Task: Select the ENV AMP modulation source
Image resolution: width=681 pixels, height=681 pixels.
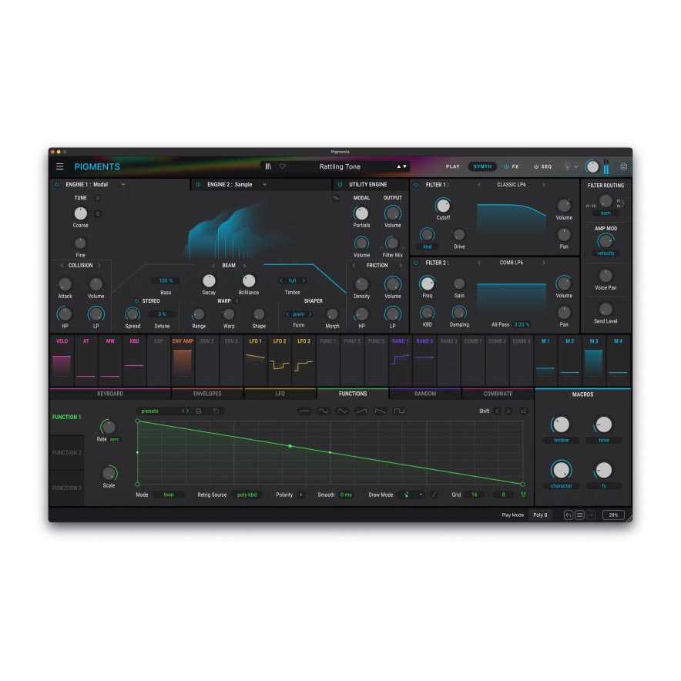Action: click(183, 360)
